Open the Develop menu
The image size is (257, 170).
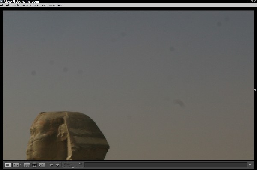click(16, 6)
